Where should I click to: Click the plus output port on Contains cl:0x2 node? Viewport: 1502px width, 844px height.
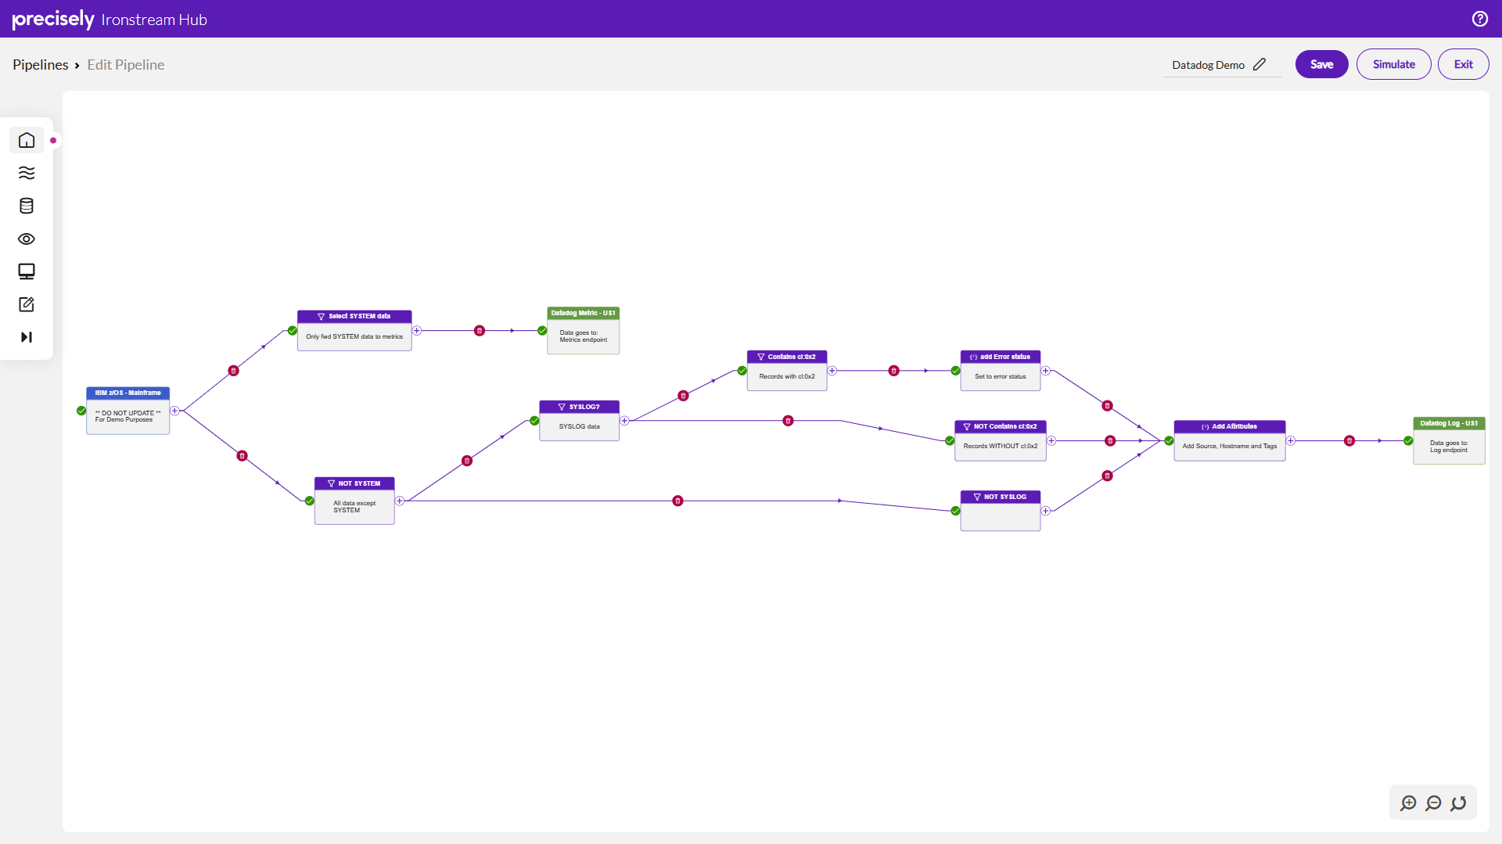tap(832, 371)
